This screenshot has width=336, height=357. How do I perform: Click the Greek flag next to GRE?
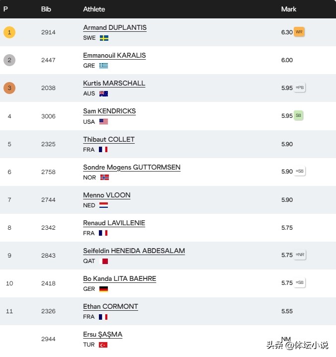pos(103,66)
